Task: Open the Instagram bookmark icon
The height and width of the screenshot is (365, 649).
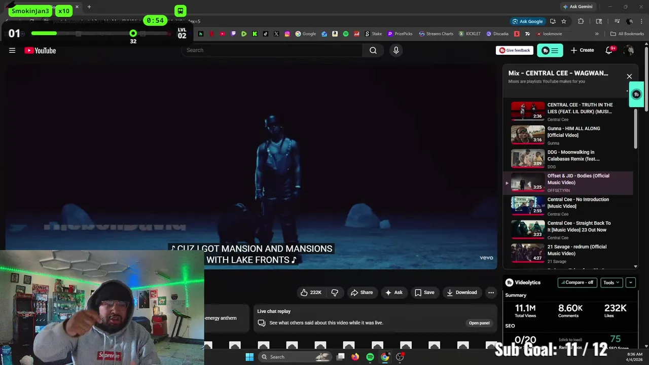Action: click(x=287, y=34)
